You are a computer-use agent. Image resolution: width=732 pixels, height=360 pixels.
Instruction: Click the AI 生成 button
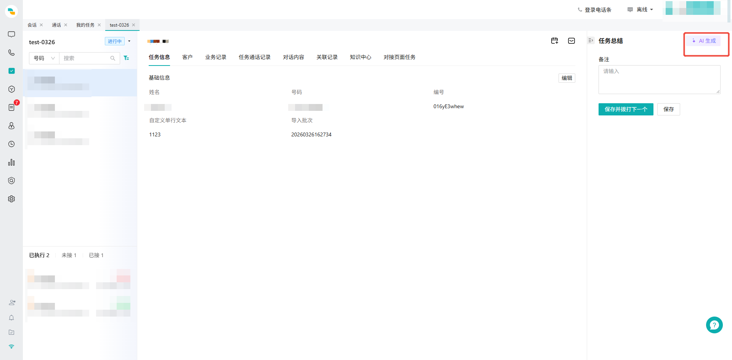(x=704, y=41)
